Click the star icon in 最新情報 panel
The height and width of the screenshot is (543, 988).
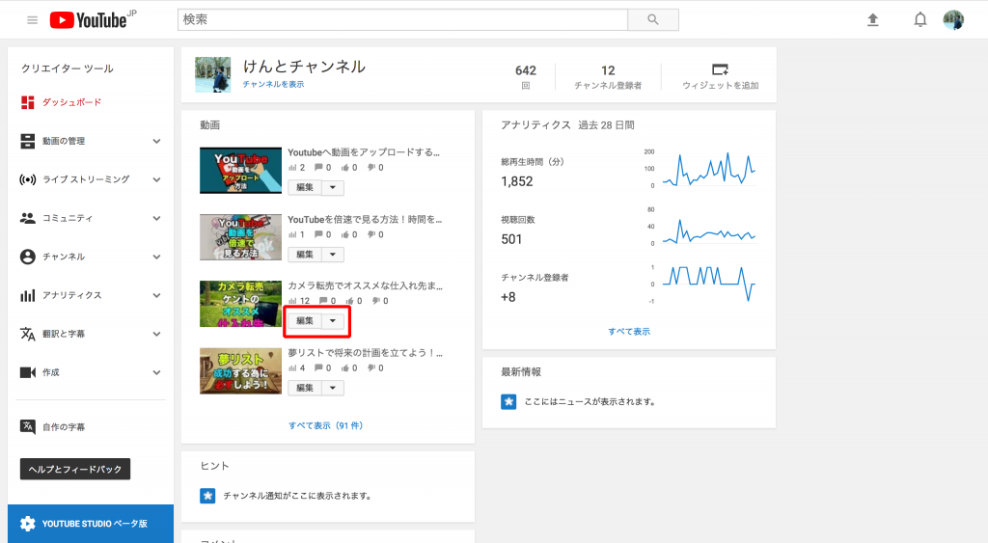pos(508,401)
